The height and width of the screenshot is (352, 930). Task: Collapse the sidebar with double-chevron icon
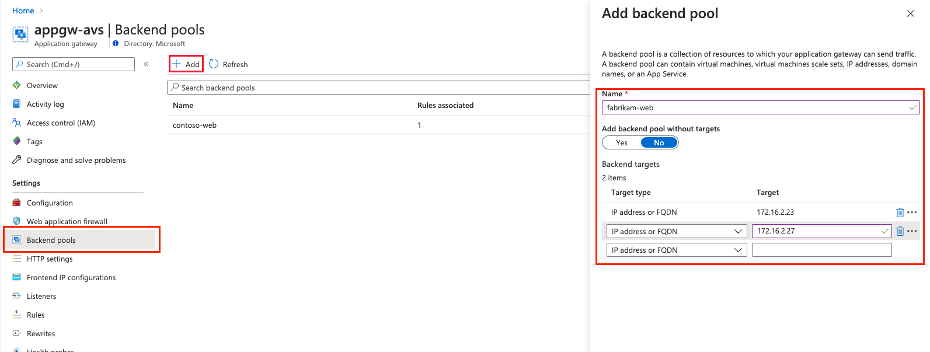point(146,64)
